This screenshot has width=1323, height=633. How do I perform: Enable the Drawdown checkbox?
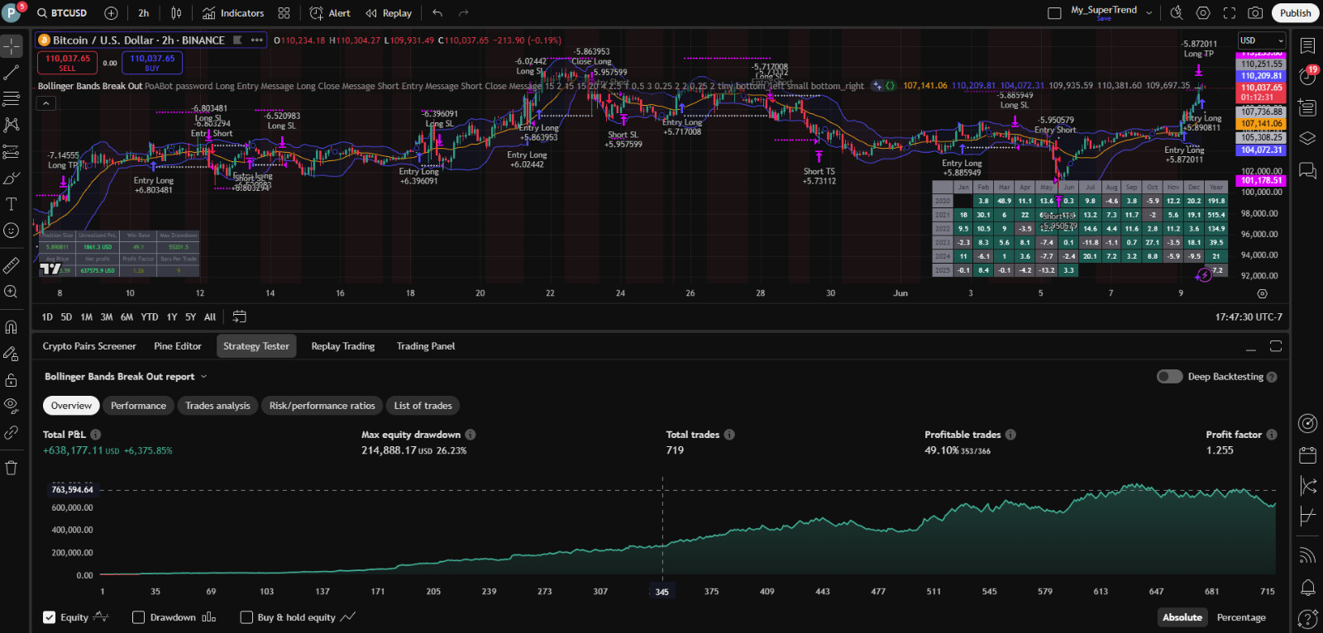pos(139,617)
